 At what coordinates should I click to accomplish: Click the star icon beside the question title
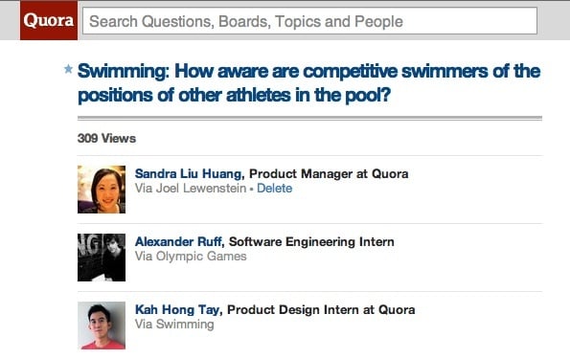[x=68, y=69]
